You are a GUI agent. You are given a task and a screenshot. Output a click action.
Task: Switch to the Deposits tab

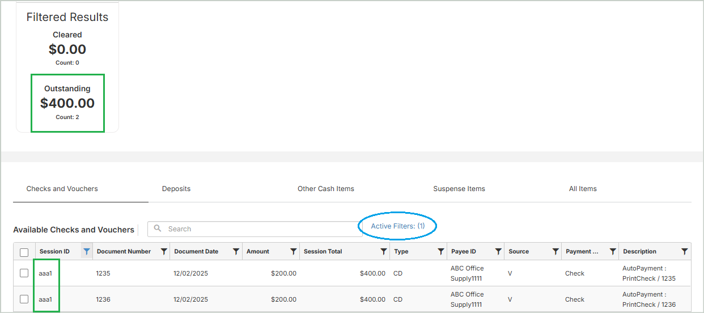point(176,189)
